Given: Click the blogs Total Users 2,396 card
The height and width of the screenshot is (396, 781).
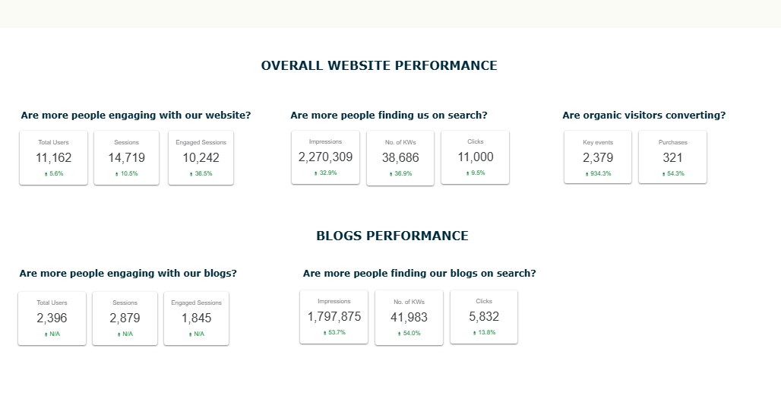Looking at the screenshot, I should pyautogui.click(x=52, y=318).
